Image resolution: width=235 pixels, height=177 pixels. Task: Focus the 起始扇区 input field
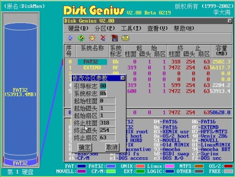coord(108,116)
